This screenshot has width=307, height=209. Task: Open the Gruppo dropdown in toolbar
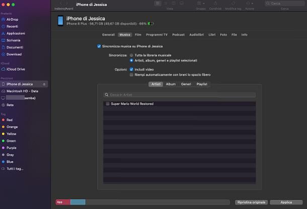pyautogui.click(x=201, y=3)
